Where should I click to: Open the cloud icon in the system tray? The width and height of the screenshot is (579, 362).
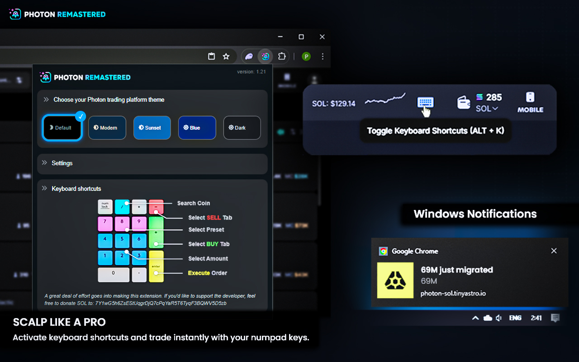(488, 318)
